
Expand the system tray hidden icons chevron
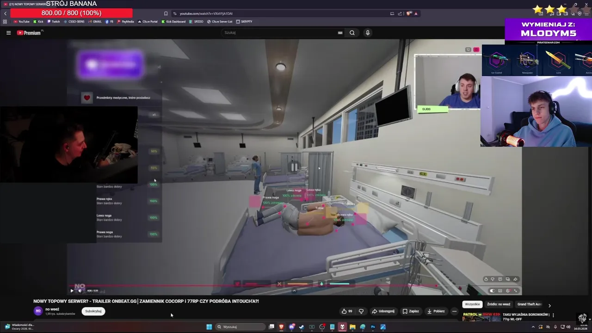pos(533,327)
